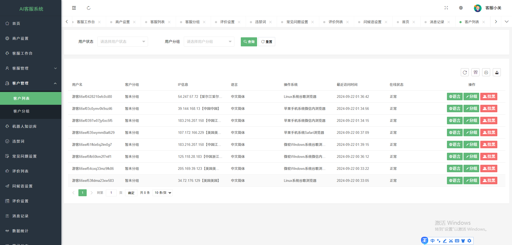Screen dimensions: 512x245
Task: Print the table using the printer icon
Action: (486, 72)
